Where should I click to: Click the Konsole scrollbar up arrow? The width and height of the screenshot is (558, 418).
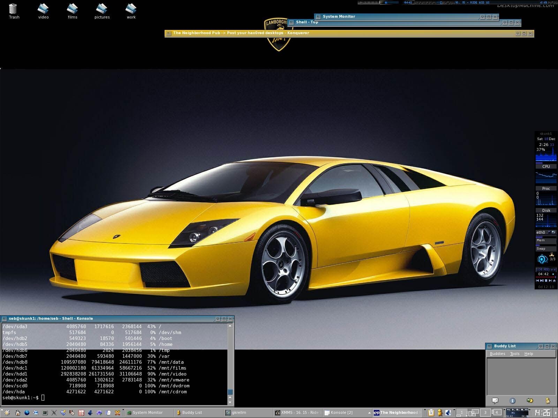(230, 326)
